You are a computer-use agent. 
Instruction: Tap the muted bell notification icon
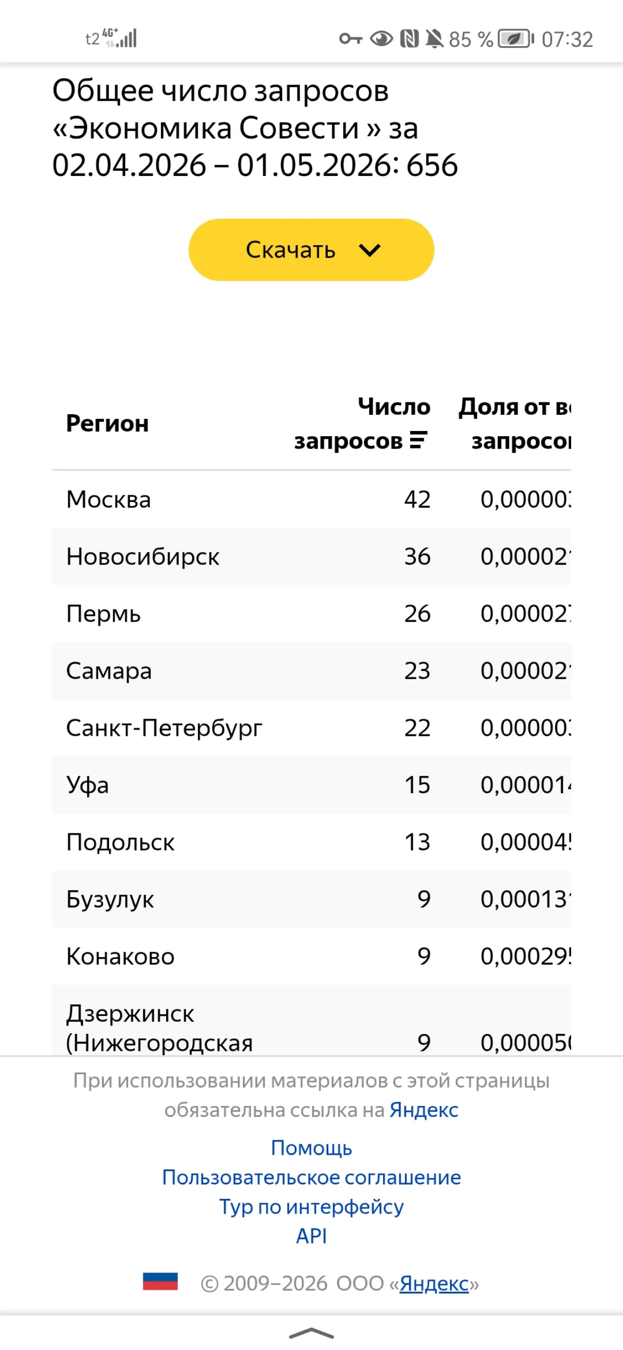[434, 39]
